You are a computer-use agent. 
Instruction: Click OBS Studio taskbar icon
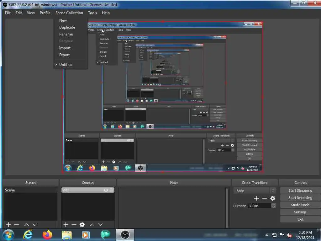coord(125,235)
